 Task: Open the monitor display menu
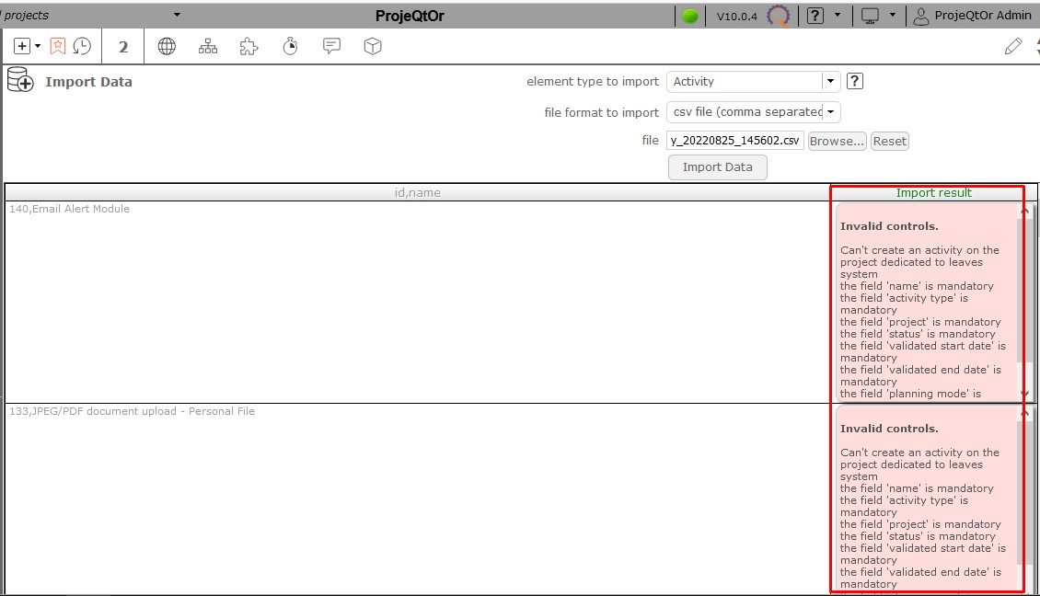pos(870,15)
